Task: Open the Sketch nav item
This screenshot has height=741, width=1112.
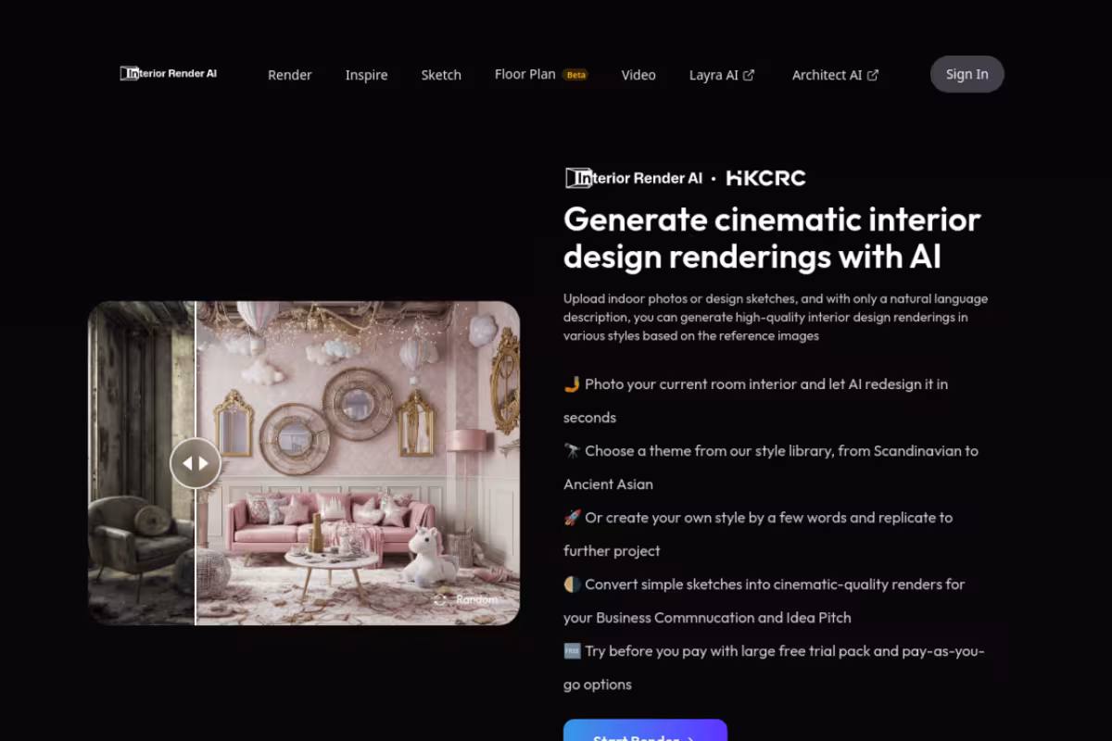Action: [441, 75]
